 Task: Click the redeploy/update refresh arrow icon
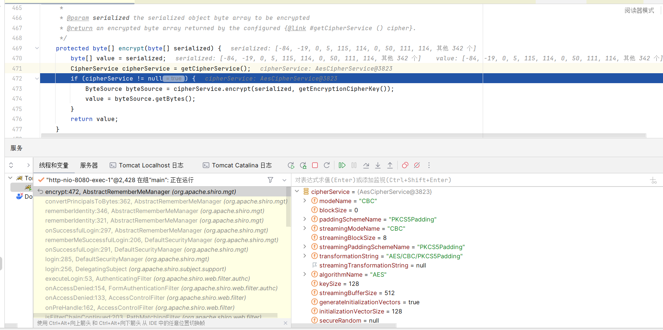[327, 165]
